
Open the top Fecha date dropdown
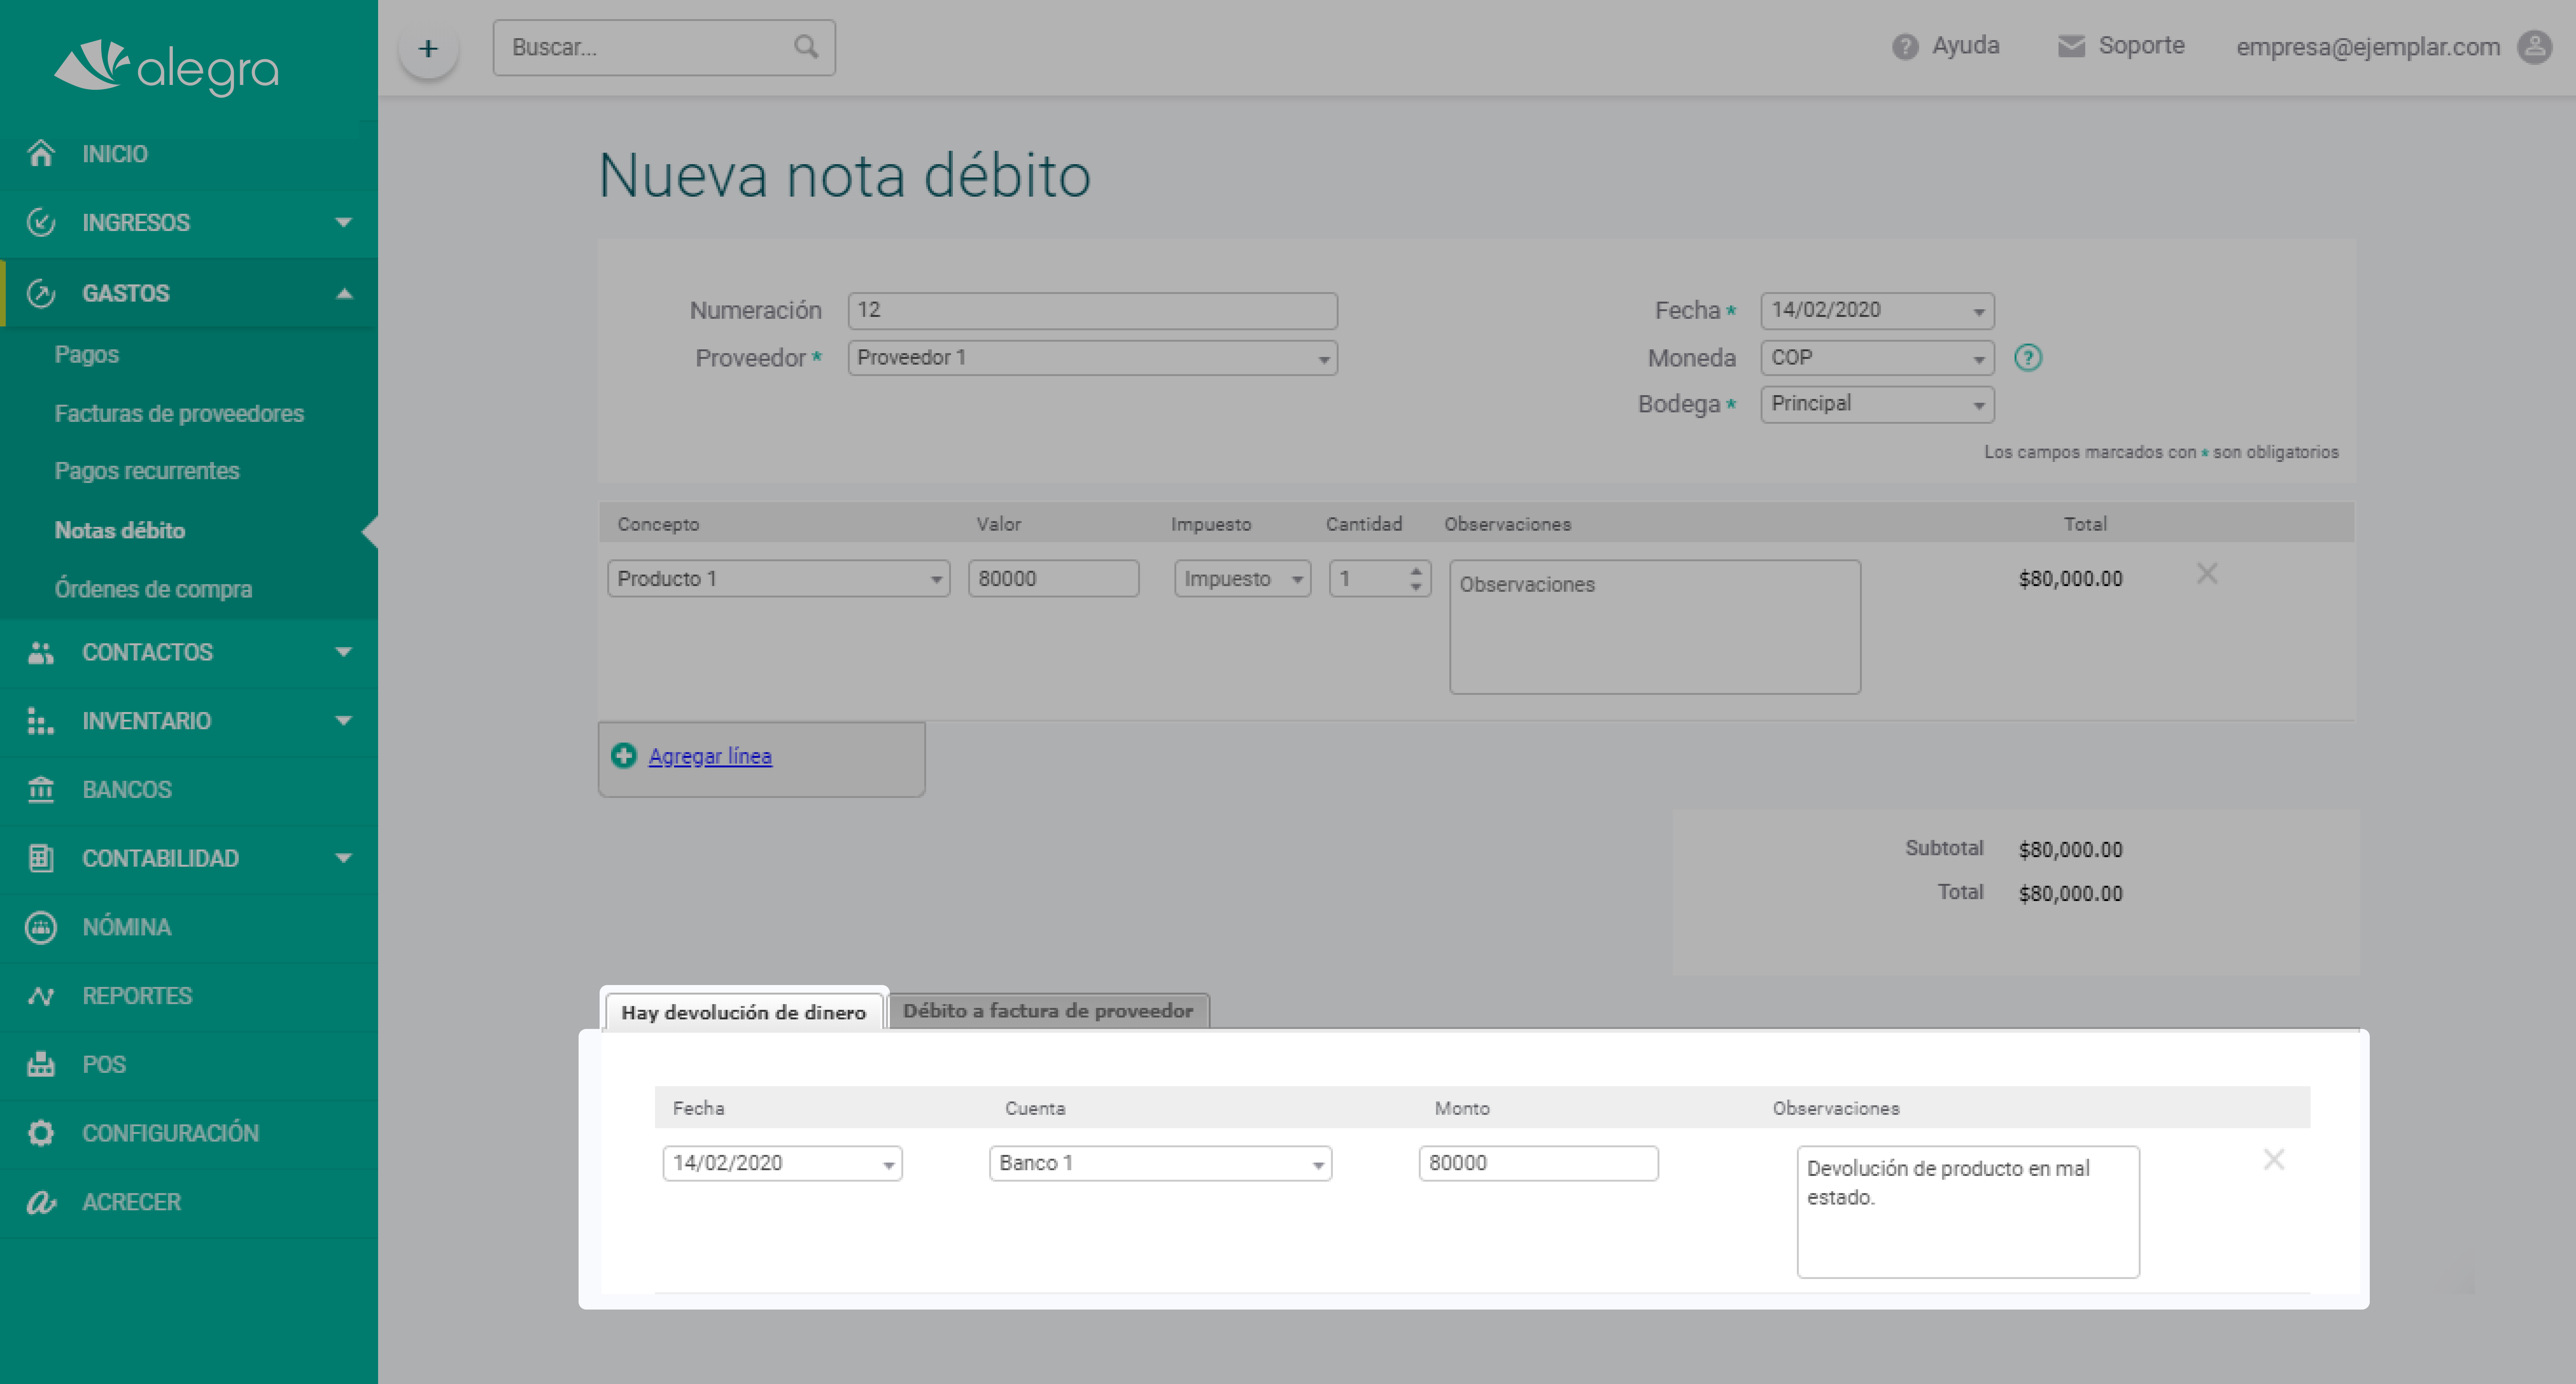(1877, 310)
